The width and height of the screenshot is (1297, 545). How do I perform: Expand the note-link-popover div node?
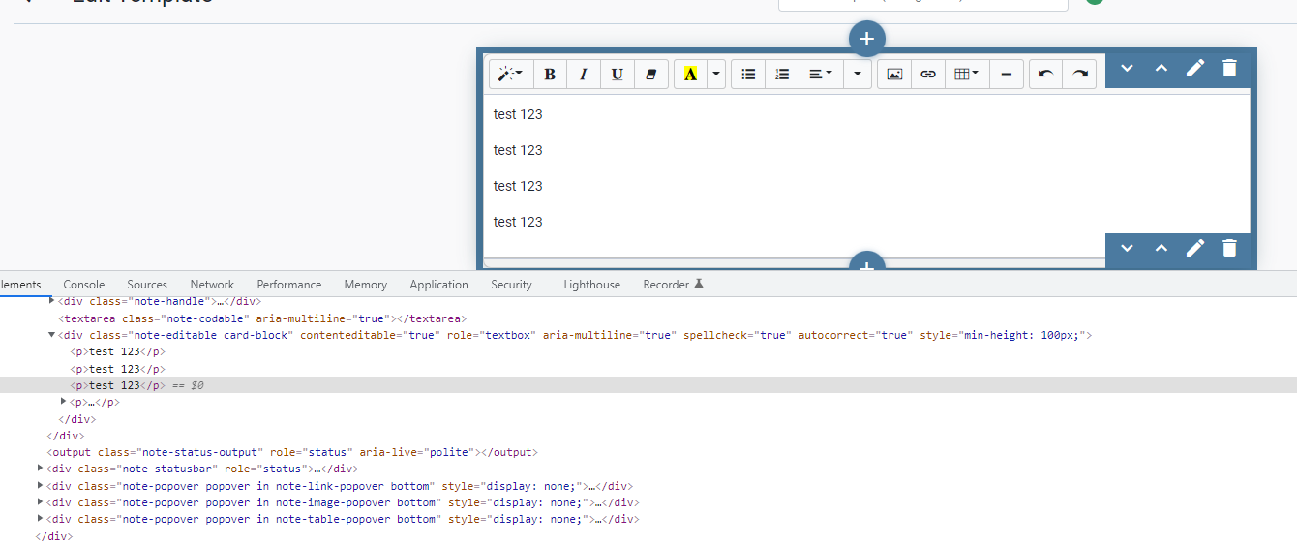tap(40, 486)
